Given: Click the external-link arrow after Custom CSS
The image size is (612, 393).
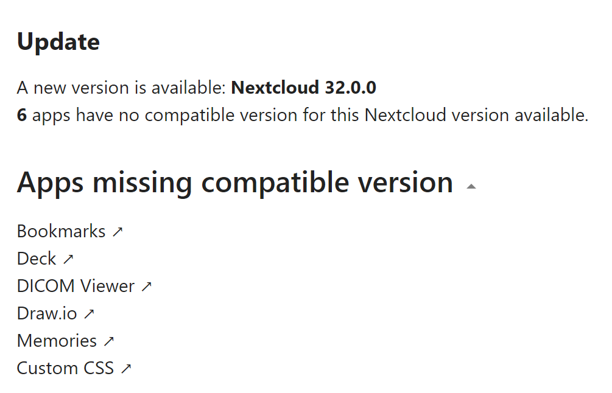Looking at the screenshot, I should coord(125,369).
